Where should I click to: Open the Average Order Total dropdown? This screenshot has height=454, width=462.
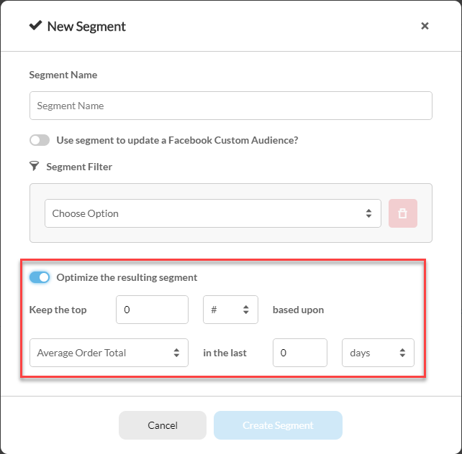pyautogui.click(x=109, y=353)
